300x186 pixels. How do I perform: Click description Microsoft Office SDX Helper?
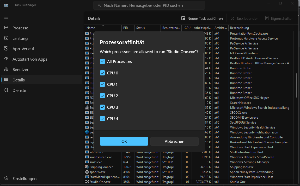tap(249, 98)
